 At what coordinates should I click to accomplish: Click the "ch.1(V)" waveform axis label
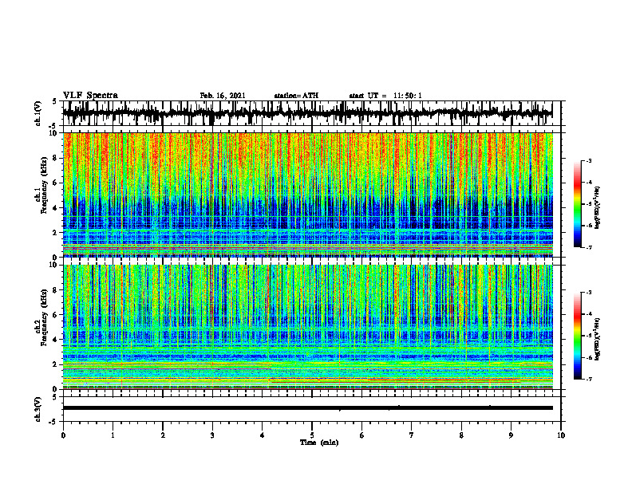[38, 113]
